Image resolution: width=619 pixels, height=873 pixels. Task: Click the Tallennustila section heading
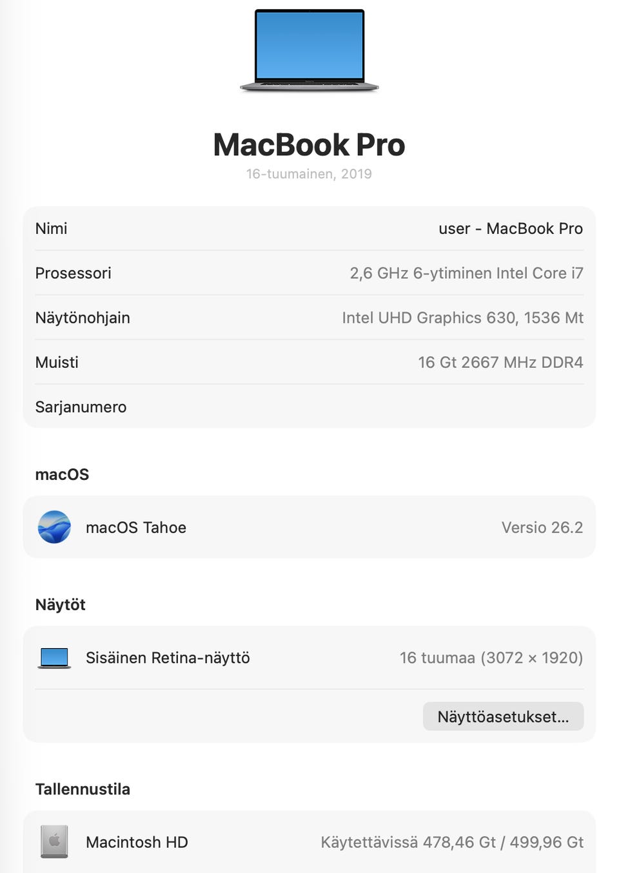coord(83,789)
